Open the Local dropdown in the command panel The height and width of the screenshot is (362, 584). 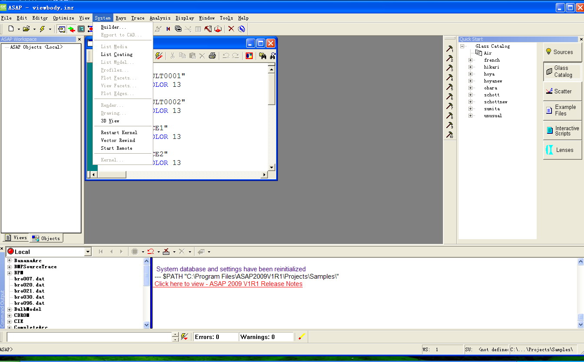[x=88, y=252]
